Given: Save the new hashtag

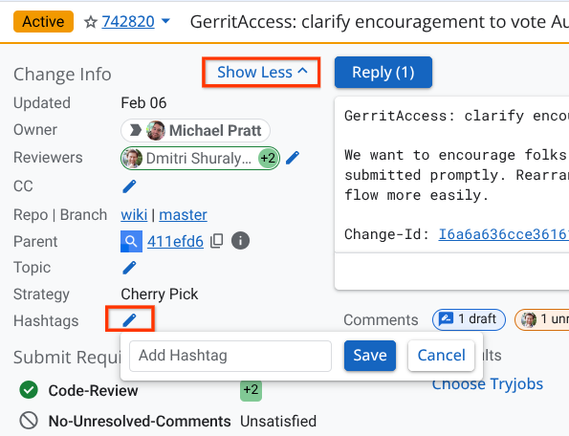Looking at the screenshot, I should (370, 356).
